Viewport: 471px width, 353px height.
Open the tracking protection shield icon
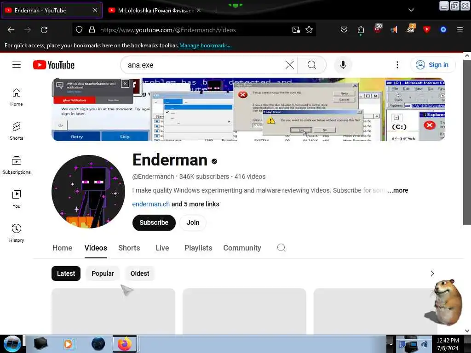(x=79, y=30)
